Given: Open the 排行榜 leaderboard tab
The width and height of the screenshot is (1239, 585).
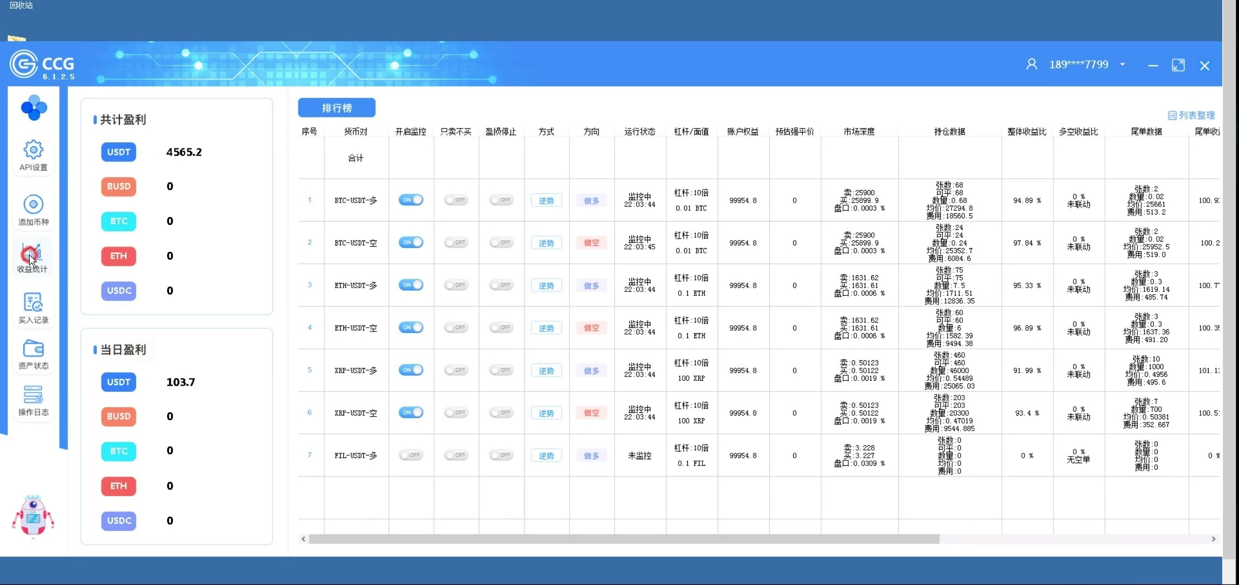Looking at the screenshot, I should click(x=336, y=108).
